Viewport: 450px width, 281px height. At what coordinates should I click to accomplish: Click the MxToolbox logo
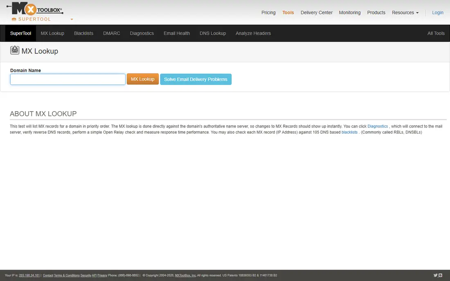[35, 9]
